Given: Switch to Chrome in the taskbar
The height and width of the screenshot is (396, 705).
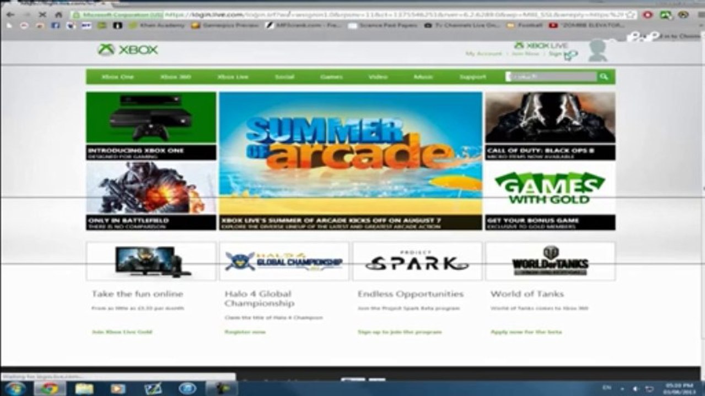Looking at the screenshot, I should point(49,388).
